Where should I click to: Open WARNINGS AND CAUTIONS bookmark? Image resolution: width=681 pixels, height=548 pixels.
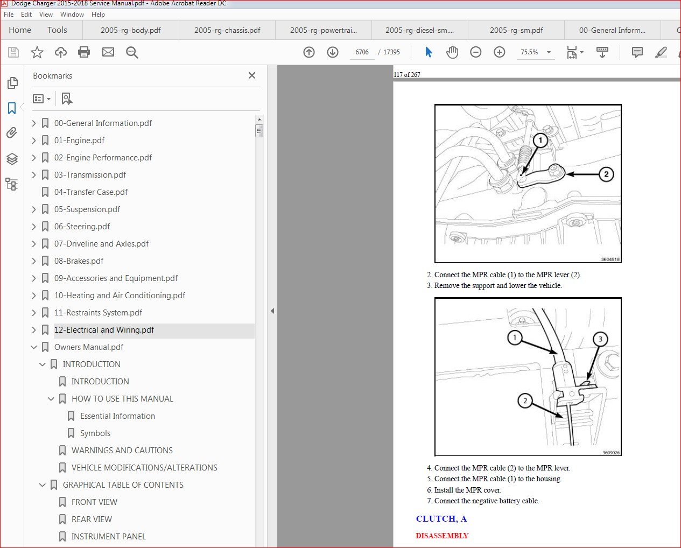(122, 451)
